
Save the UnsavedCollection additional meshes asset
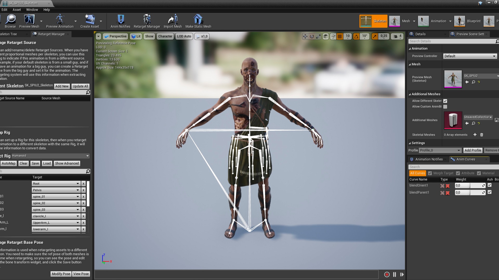pos(496,120)
